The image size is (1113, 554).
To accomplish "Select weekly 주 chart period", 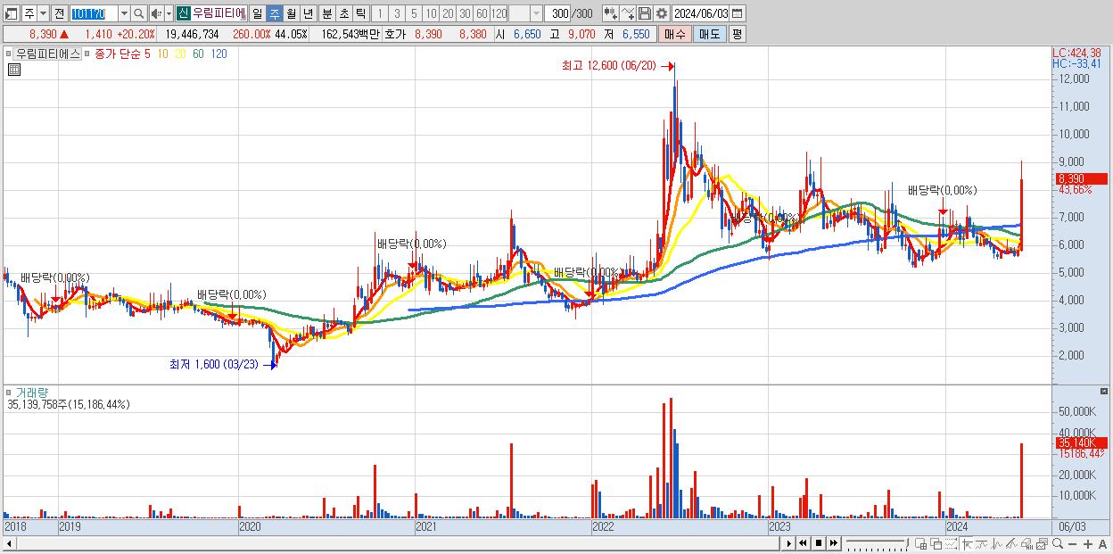I will coord(274,13).
